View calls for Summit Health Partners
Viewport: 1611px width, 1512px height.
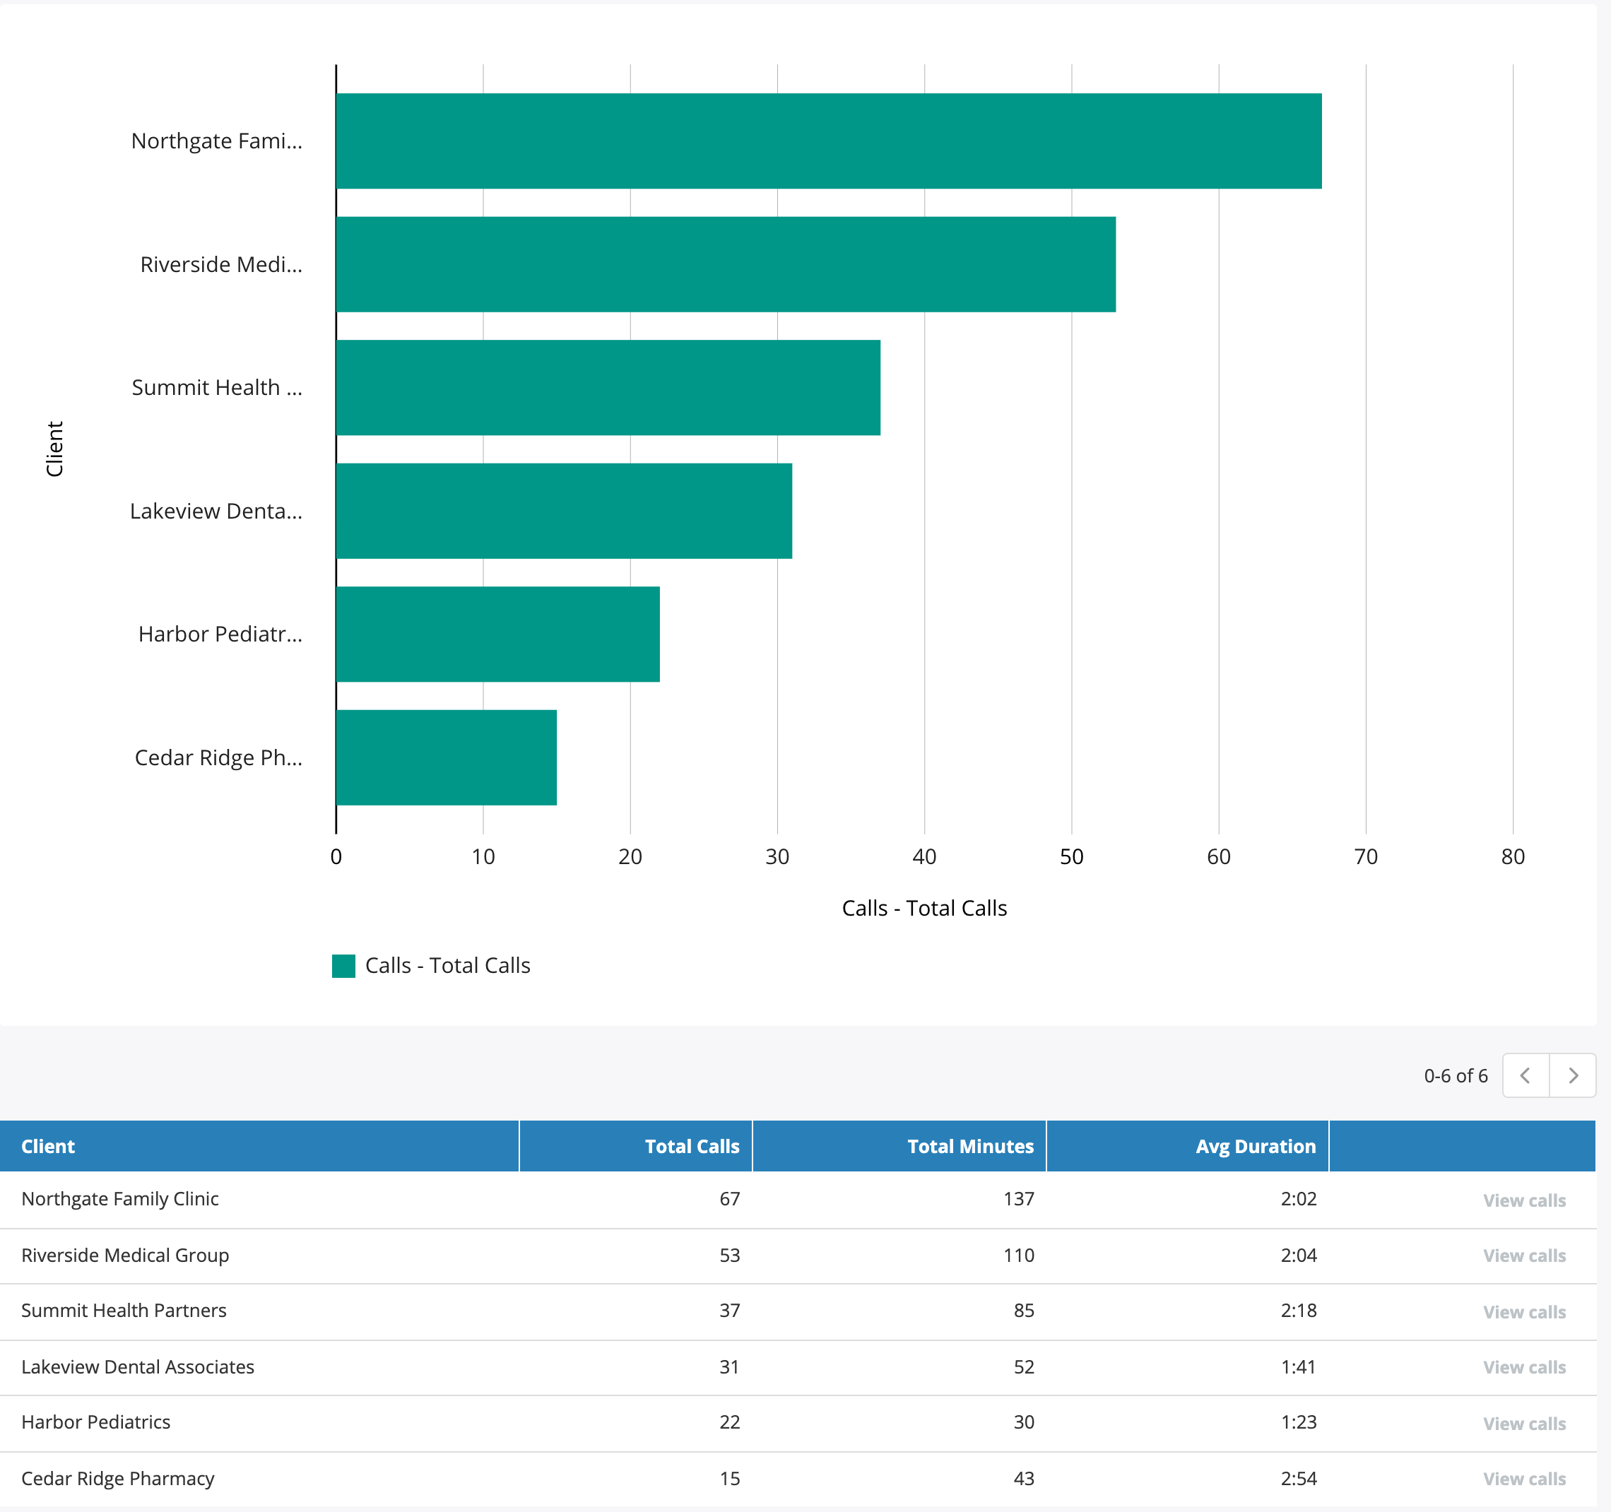click(1524, 1312)
